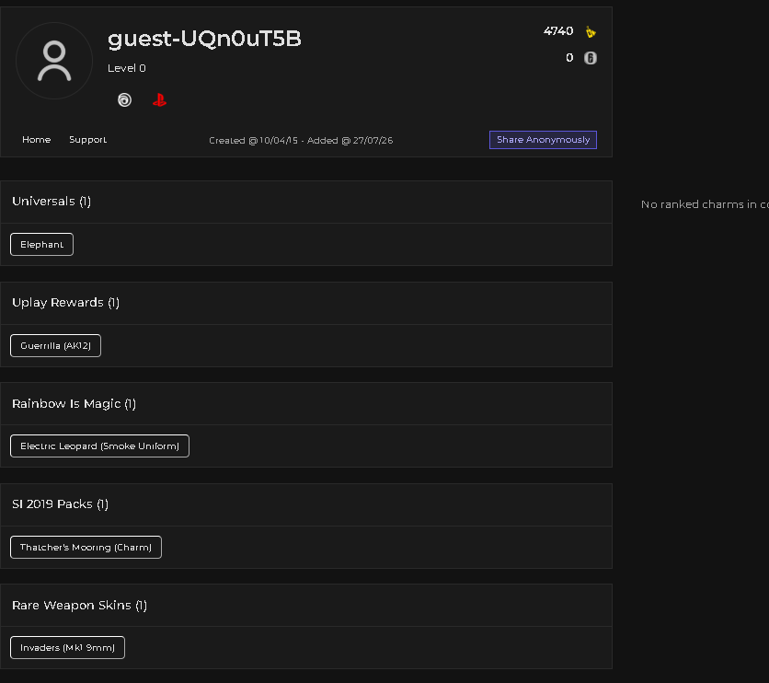
Task: Click the Ubisoft Connect platform icon
Action: [x=124, y=100]
